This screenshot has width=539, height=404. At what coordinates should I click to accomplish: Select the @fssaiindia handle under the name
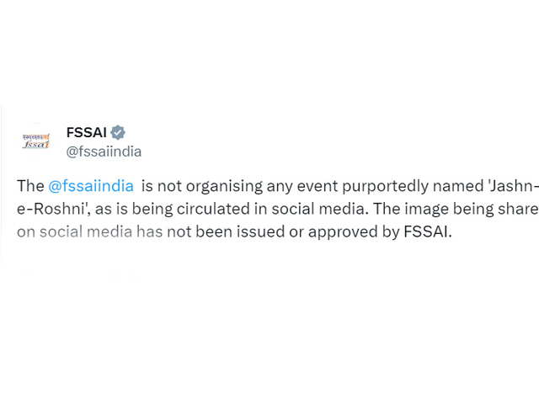pyautogui.click(x=104, y=151)
